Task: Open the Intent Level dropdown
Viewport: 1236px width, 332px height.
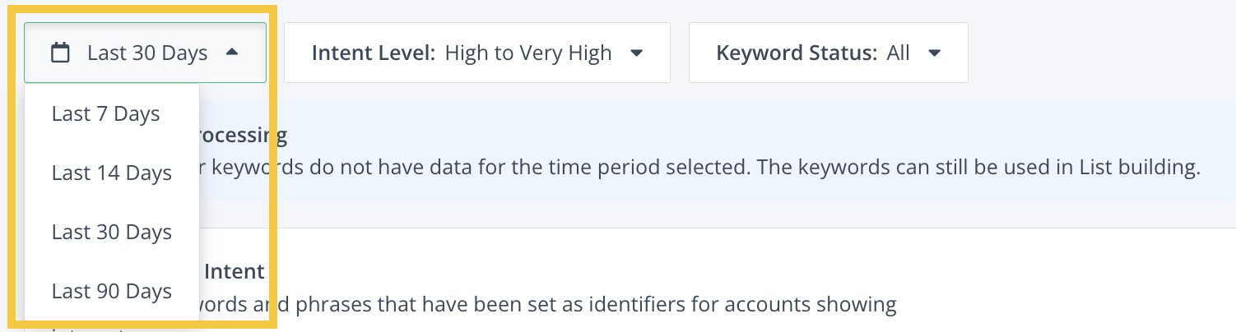Action: (477, 53)
